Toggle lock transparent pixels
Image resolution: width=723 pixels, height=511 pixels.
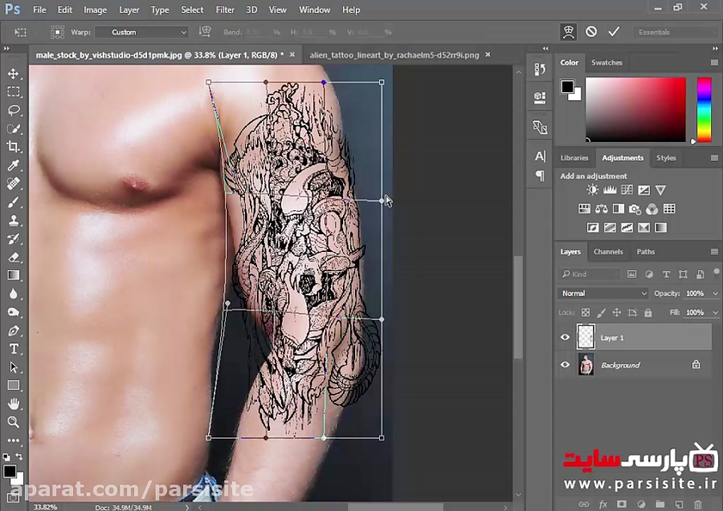[x=586, y=313]
